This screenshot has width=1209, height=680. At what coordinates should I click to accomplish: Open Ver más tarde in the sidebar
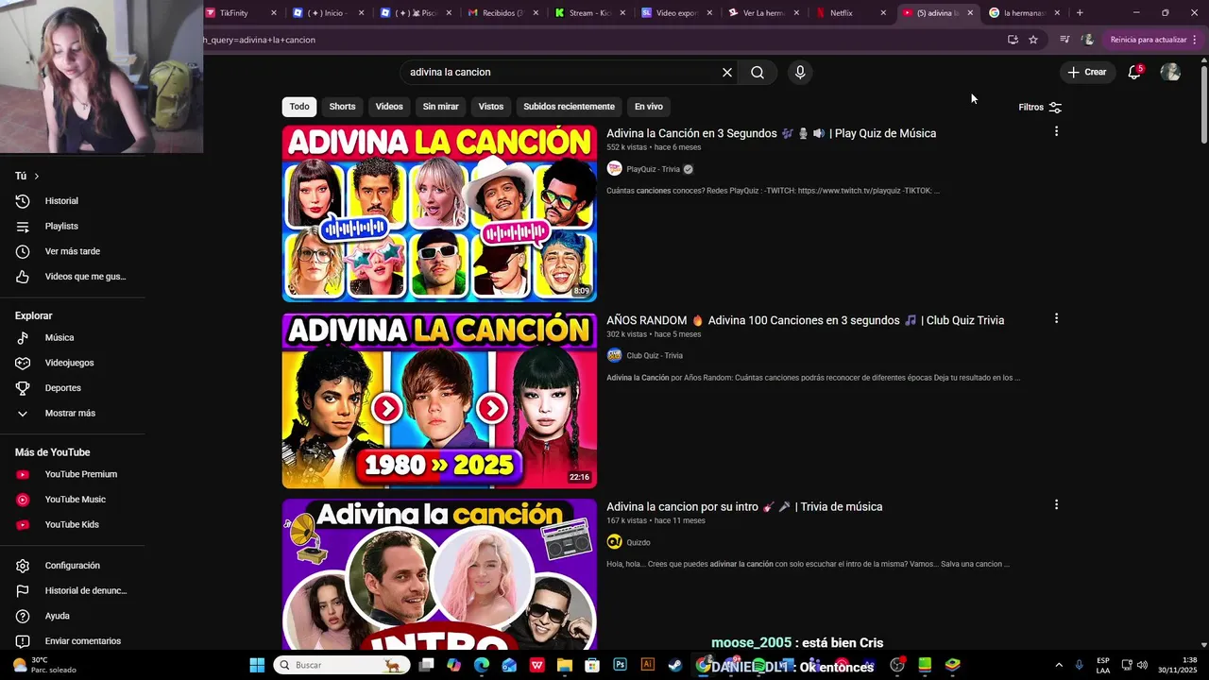[x=73, y=251]
